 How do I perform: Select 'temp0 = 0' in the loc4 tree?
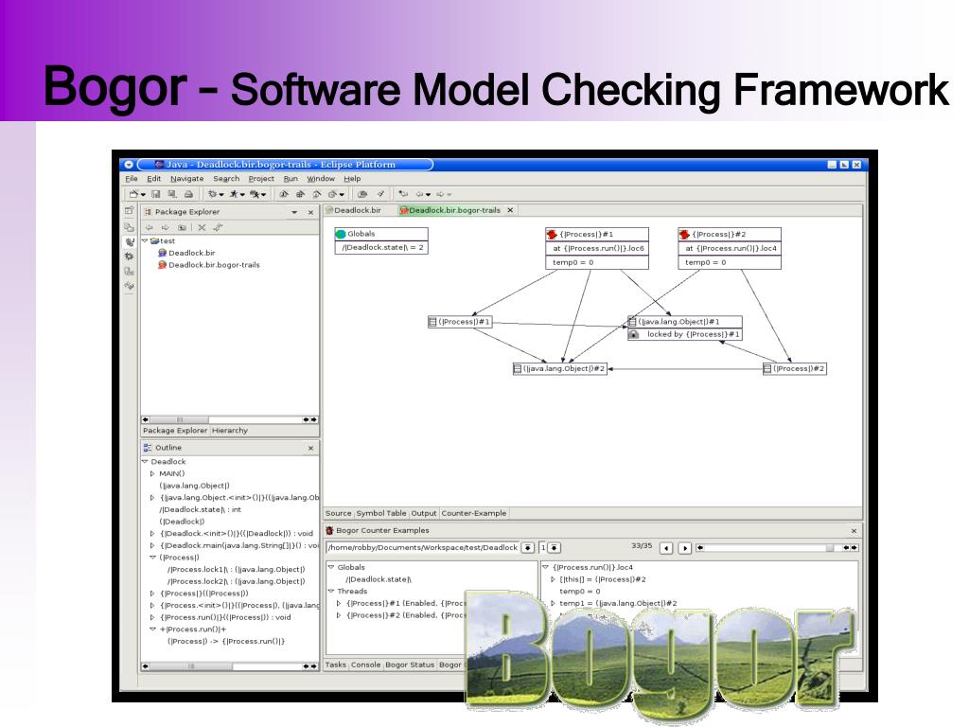580,592
